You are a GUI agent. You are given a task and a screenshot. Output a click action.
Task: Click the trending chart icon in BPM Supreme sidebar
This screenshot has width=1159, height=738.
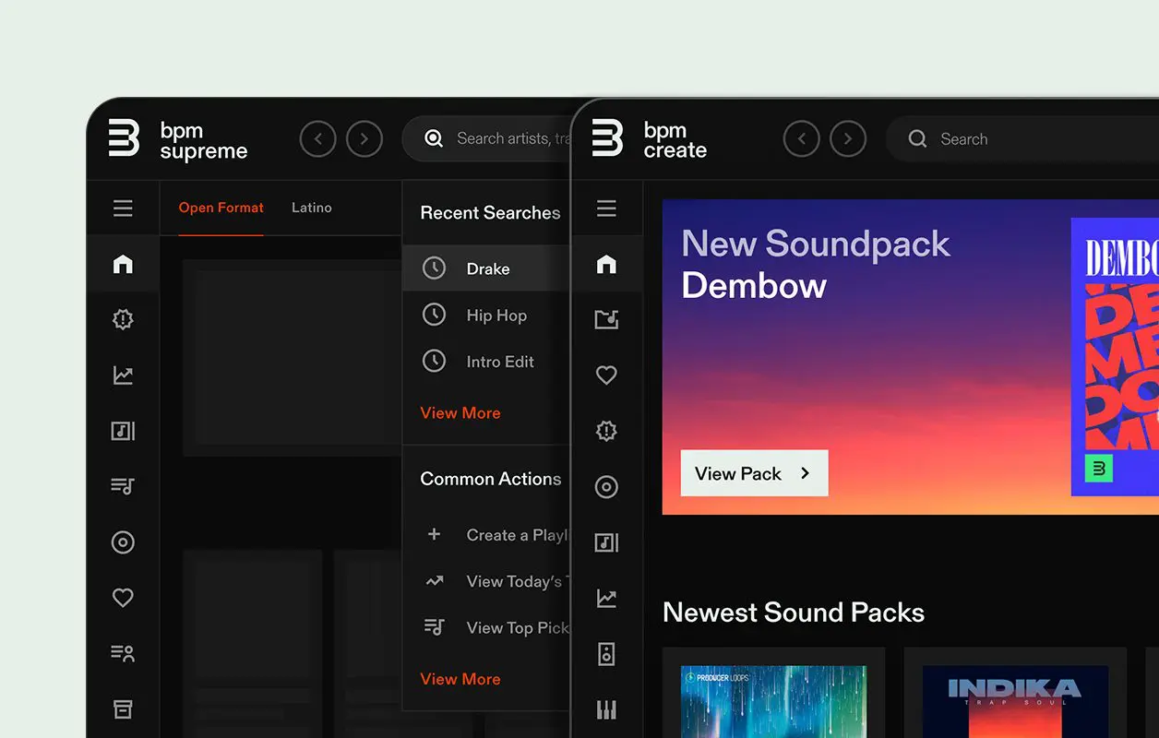click(x=123, y=375)
